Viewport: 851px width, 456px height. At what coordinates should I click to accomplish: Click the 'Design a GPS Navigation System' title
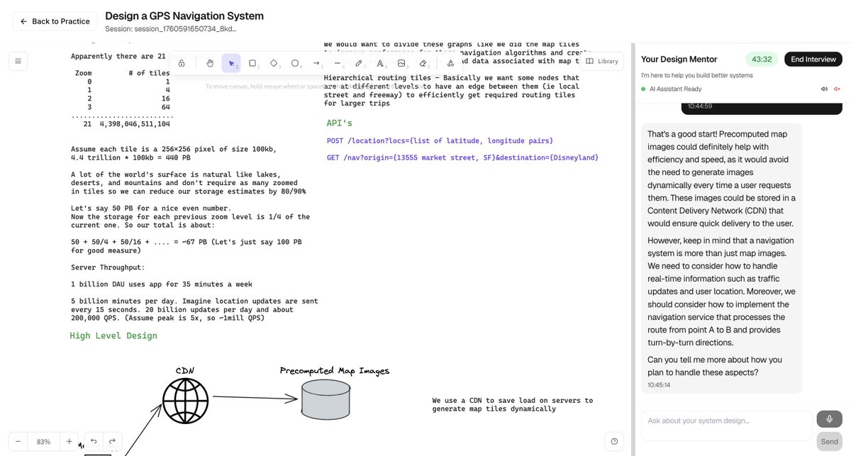tap(184, 16)
